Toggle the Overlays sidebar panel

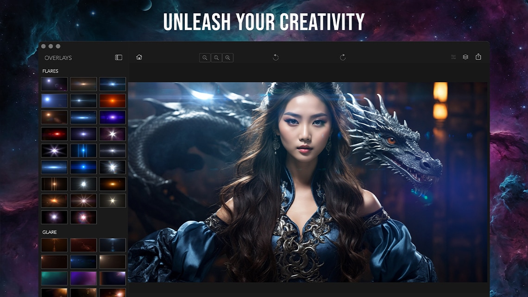[x=119, y=58]
